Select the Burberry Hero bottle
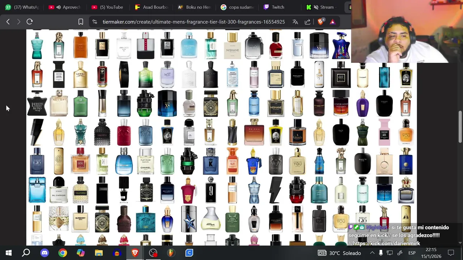Viewport: 463px width, 260px height. (x=80, y=219)
